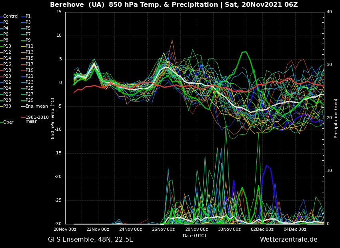Click the P15 legend entry
Image resolution: width=340 pixels, height=248 pixels.
30,58
